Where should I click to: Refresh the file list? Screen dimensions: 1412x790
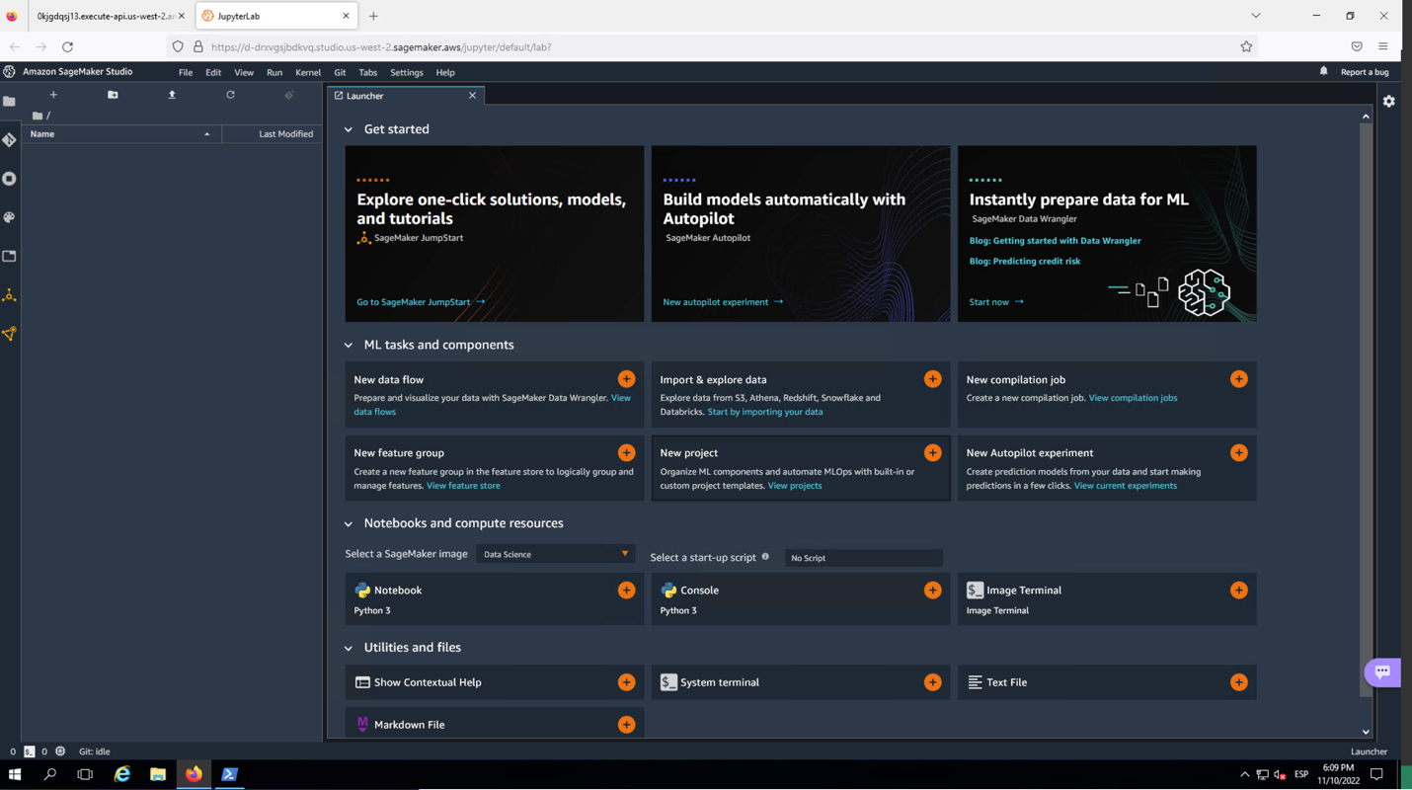coord(230,95)
